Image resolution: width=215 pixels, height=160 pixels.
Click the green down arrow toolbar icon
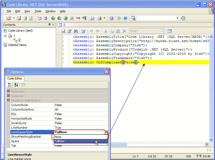[x=59, y=18]
